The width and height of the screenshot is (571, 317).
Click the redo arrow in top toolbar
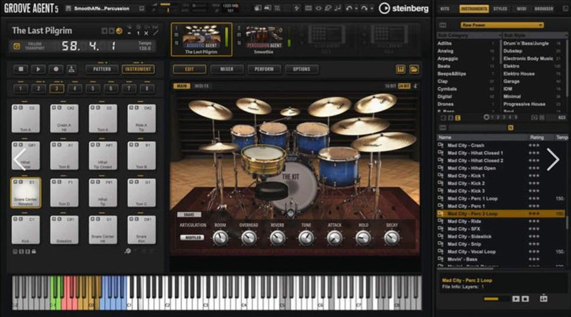click(x=364, y=8)
